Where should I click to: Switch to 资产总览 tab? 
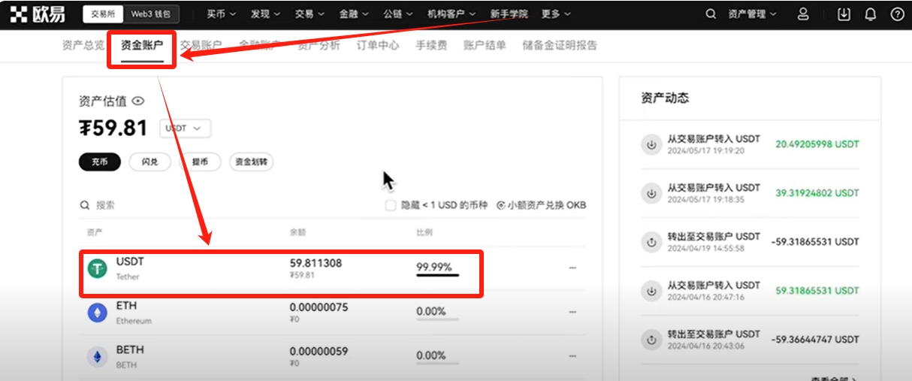click(x=83, y=45)
